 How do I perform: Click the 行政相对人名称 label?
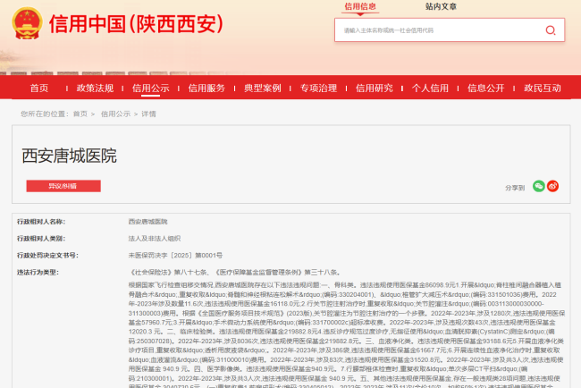pos(41,222)
